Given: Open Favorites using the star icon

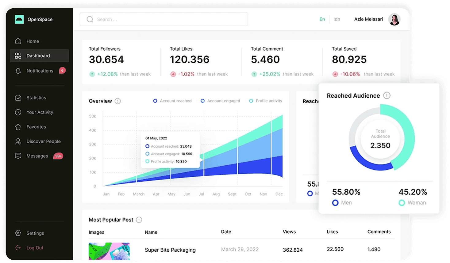Looking at the screenshot, I should point(18,126).
